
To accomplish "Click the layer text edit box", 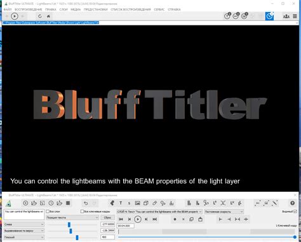I will click(x=24, y=215).
